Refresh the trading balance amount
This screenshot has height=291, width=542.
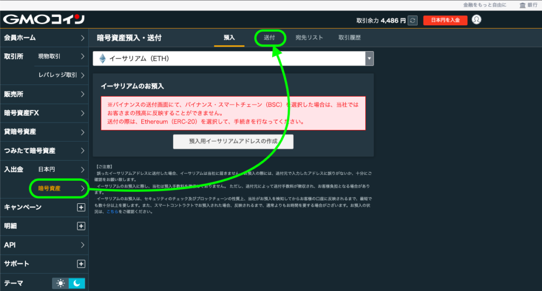point(412,21)
